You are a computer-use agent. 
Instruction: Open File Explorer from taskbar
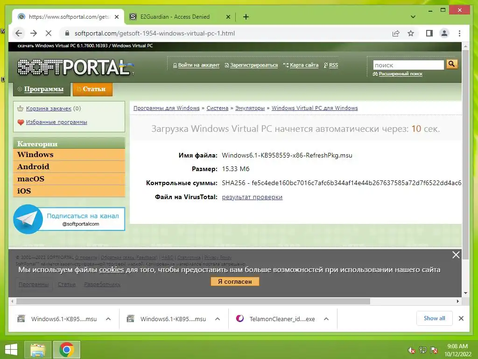point(38,350)
